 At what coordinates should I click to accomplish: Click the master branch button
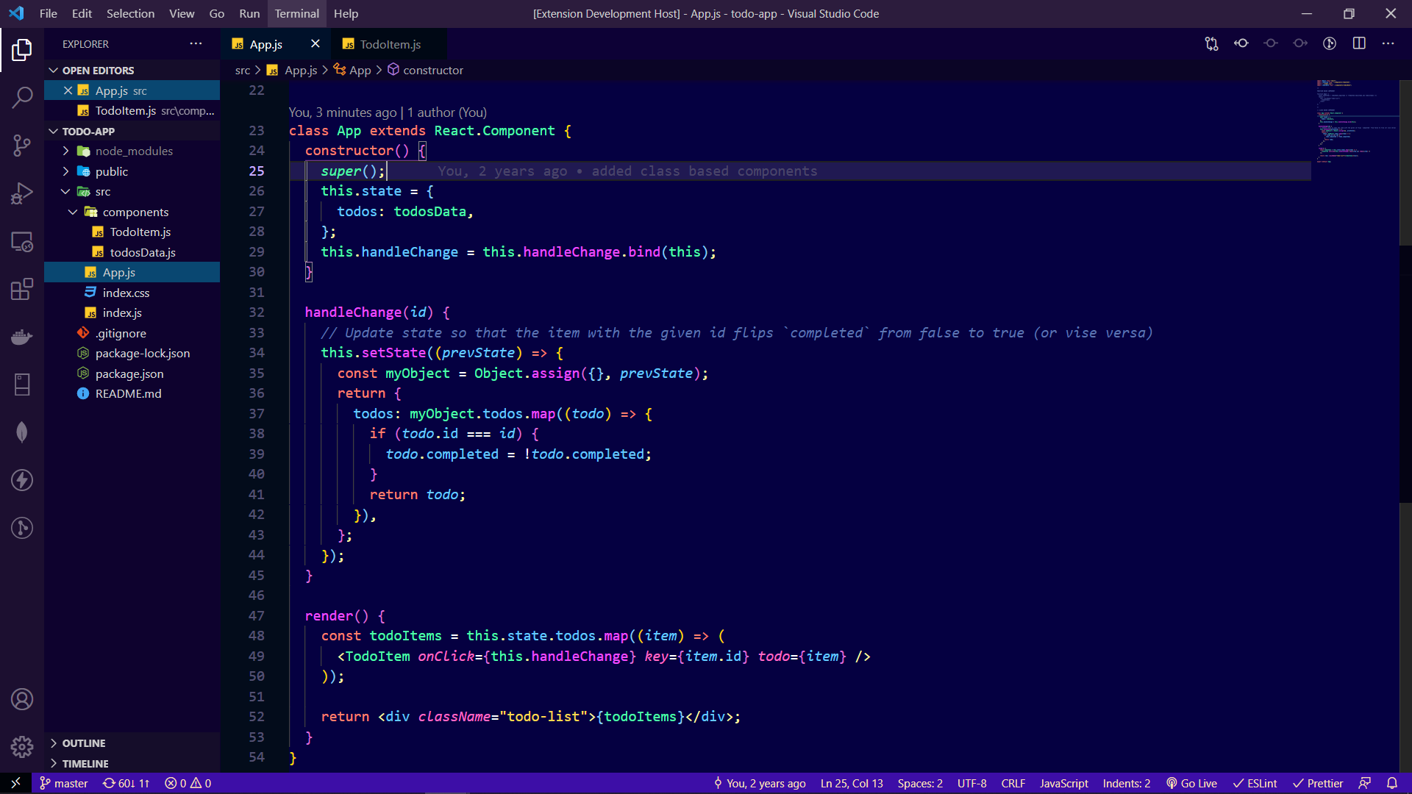coord(64,783)
